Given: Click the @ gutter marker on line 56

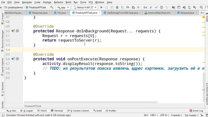Looking at the screenshot, I should [x=17, y=59].
